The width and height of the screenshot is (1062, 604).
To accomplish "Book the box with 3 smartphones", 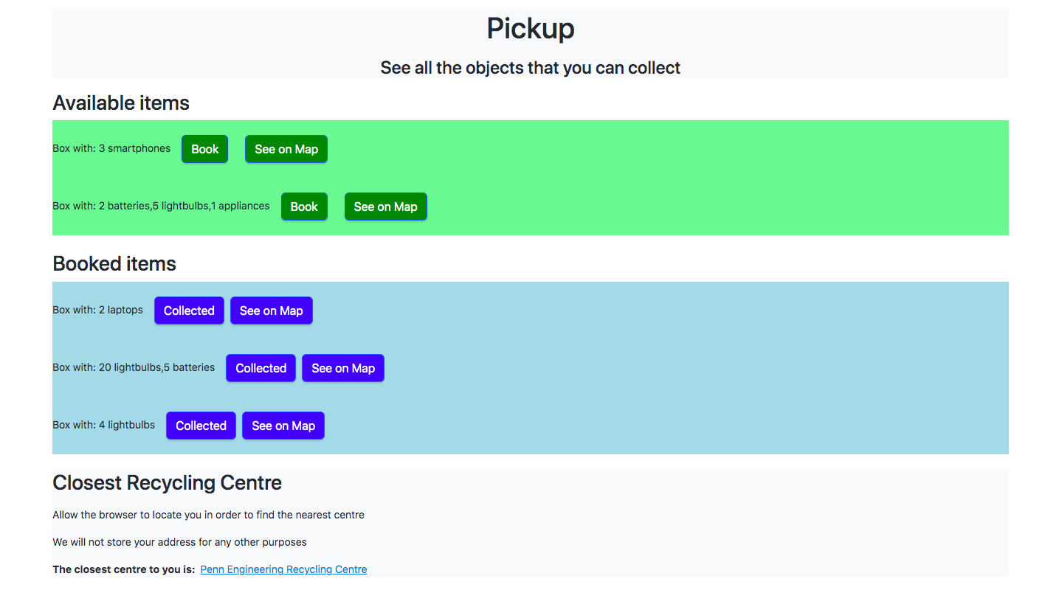I will click(204, 149).
